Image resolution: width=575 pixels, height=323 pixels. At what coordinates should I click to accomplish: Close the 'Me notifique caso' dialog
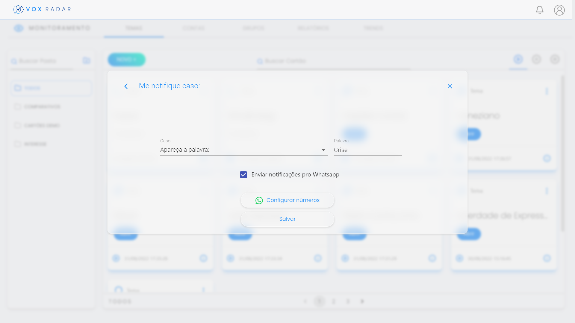coord(450,86)
